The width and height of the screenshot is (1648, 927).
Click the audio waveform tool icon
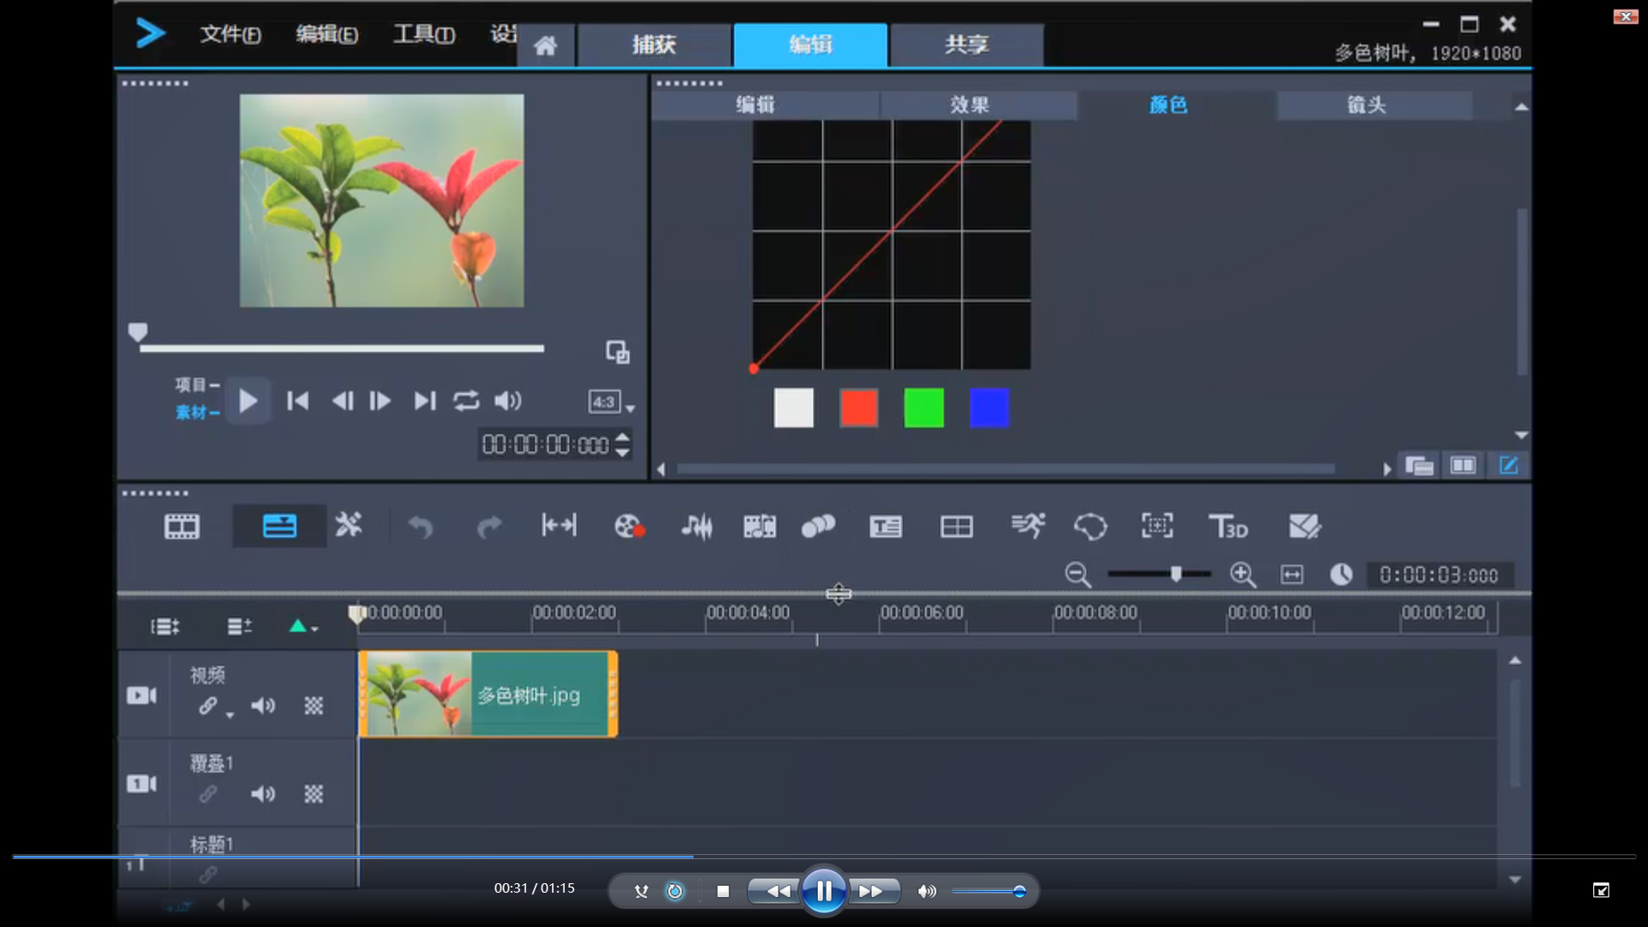tap(695, 526)
